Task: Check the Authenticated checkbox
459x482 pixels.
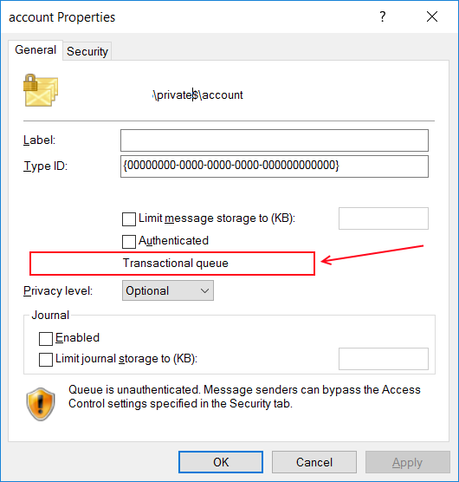Action: click(129, 242)
